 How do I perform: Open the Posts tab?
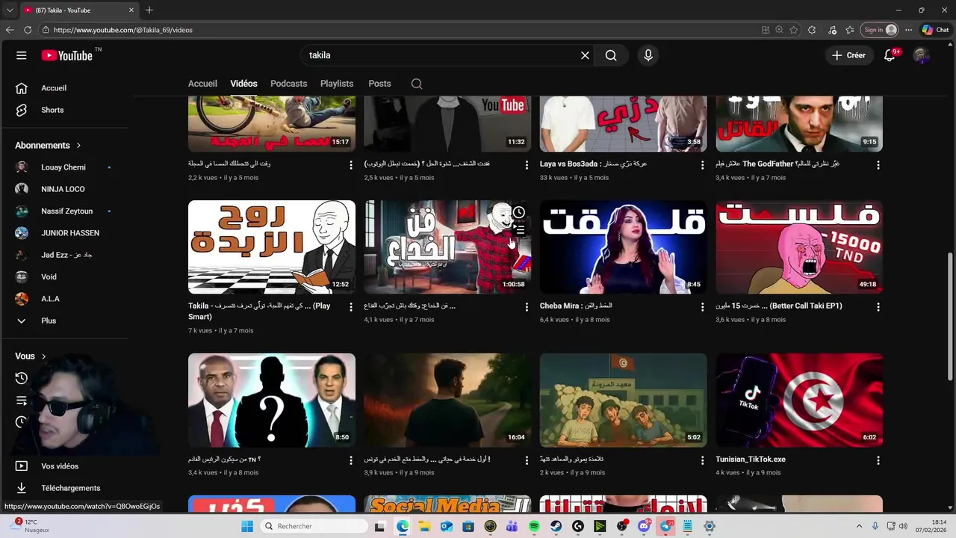pyautogui.click(x=379, y=84)
